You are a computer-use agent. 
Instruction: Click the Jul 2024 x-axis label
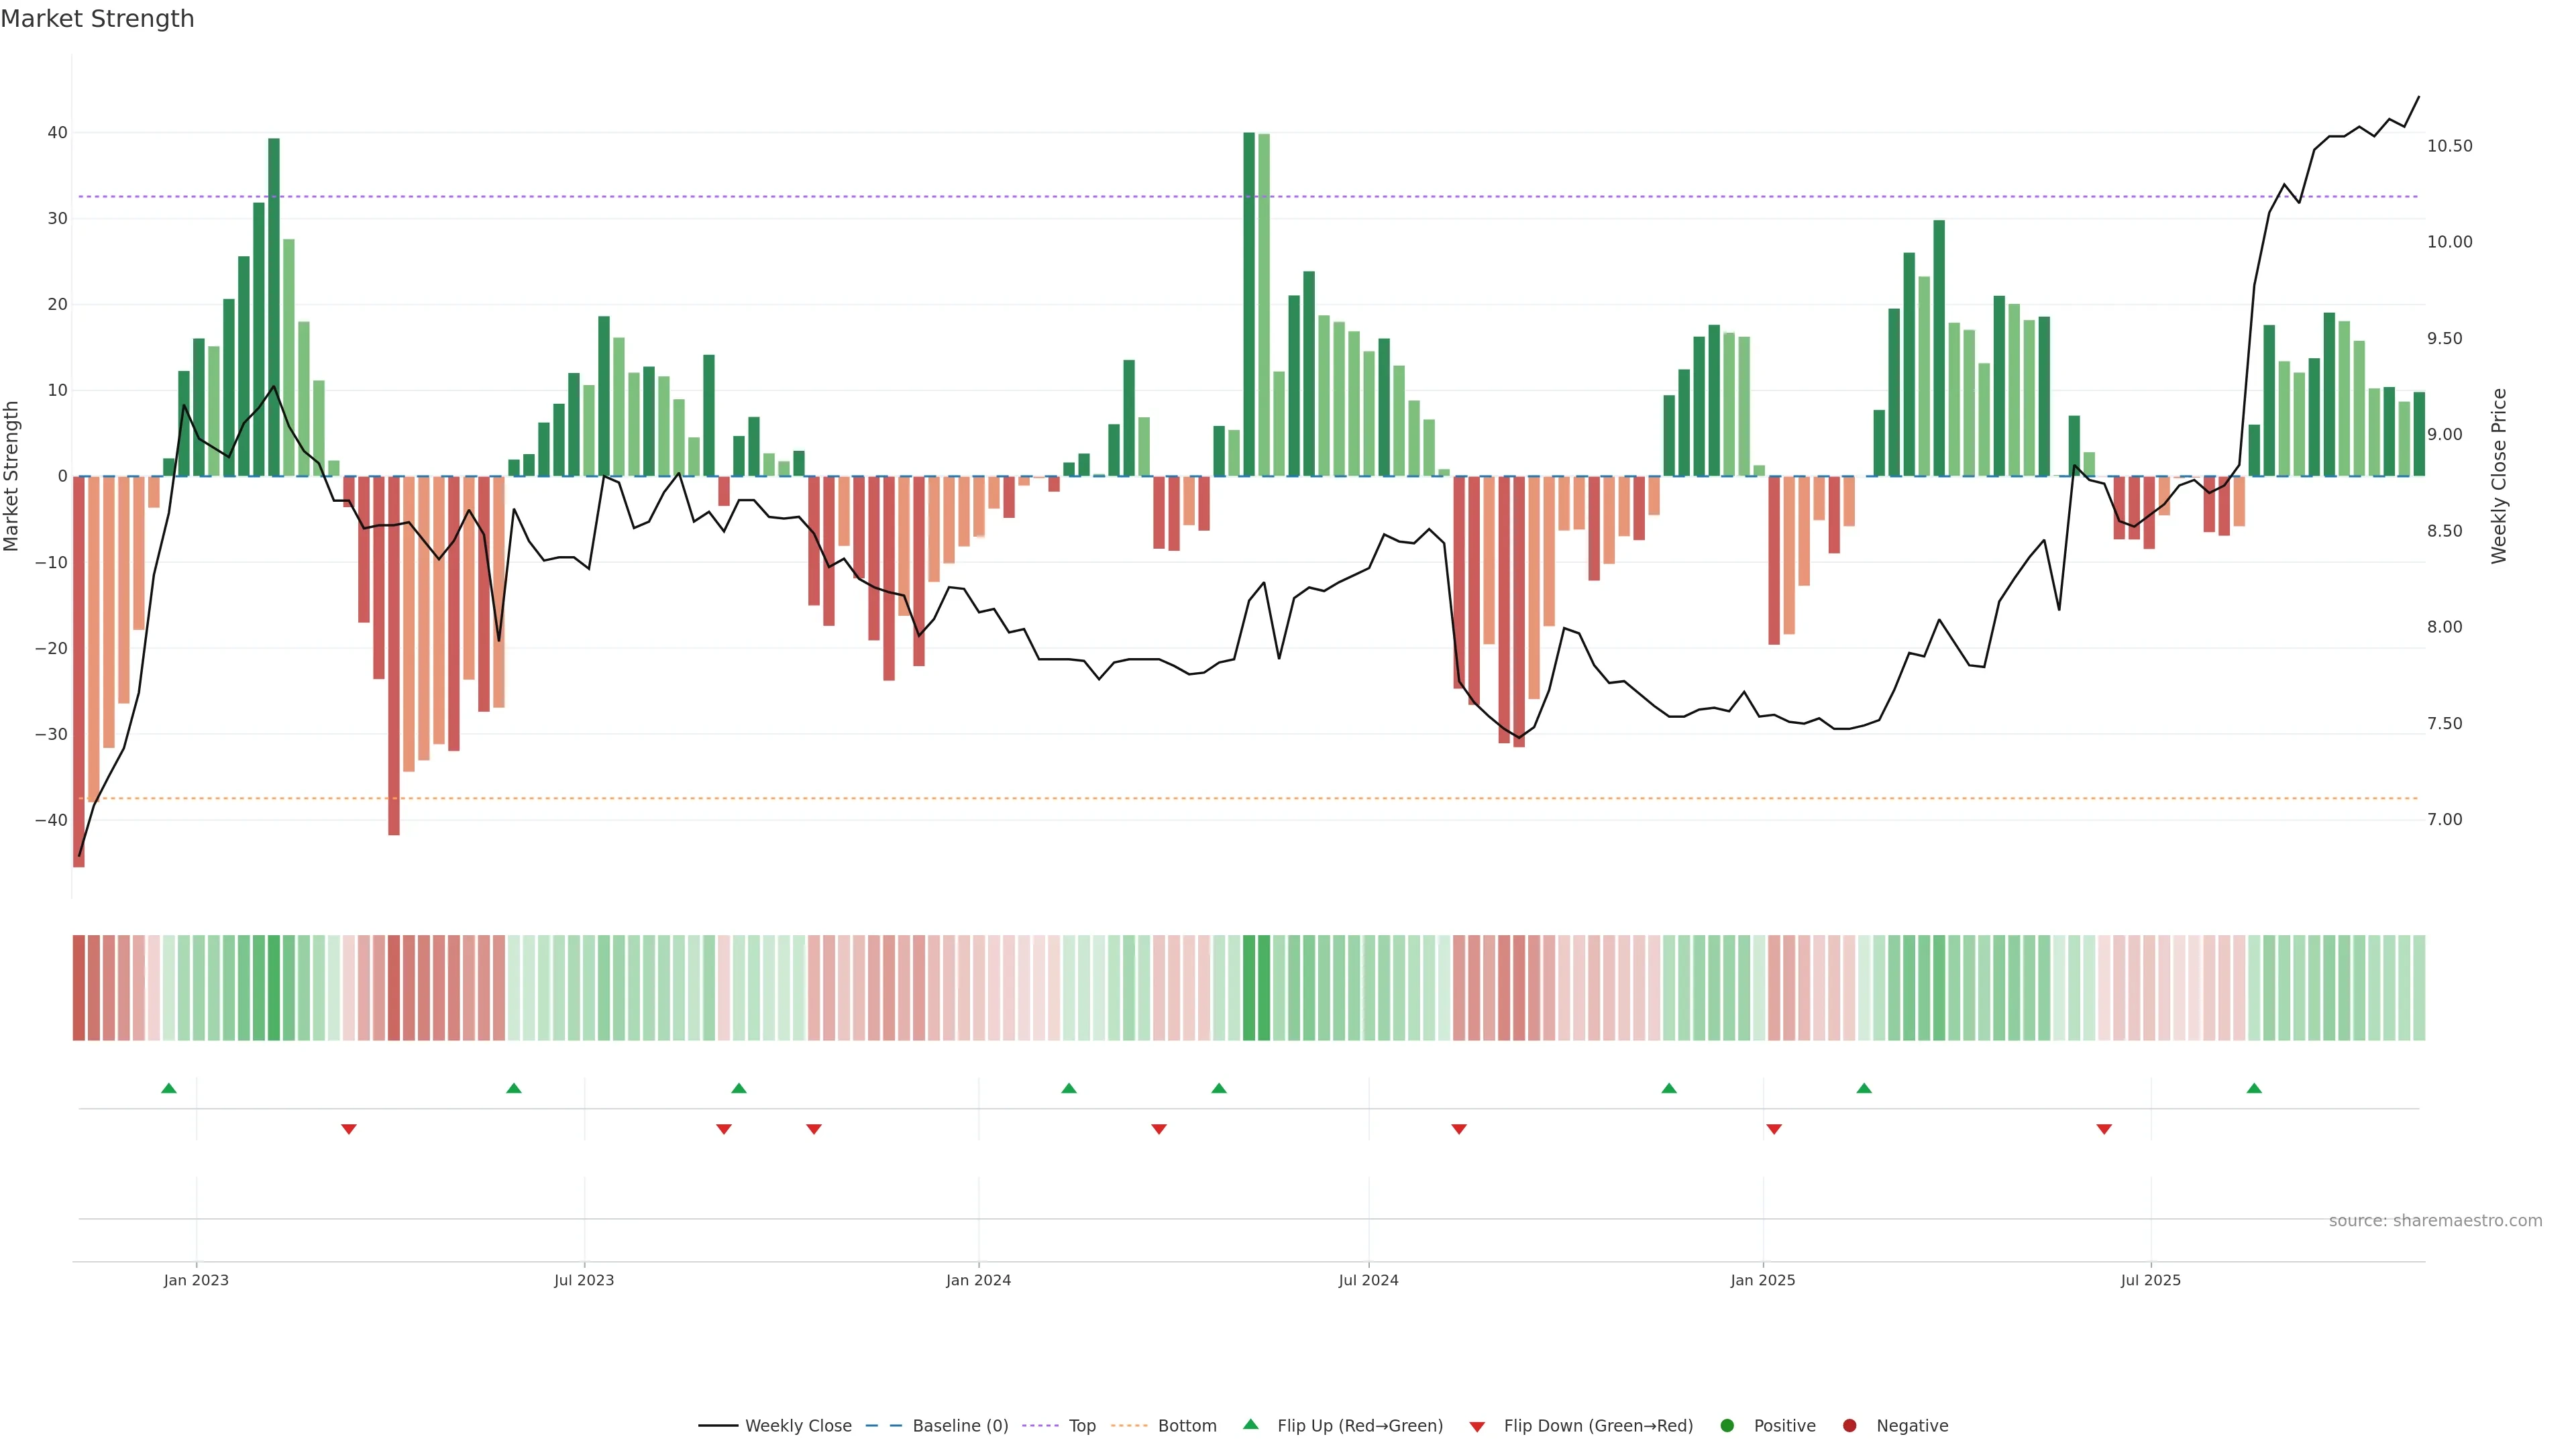pos(1368,1280)
